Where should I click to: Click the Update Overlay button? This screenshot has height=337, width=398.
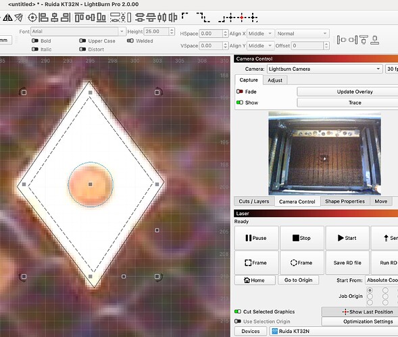355,92
